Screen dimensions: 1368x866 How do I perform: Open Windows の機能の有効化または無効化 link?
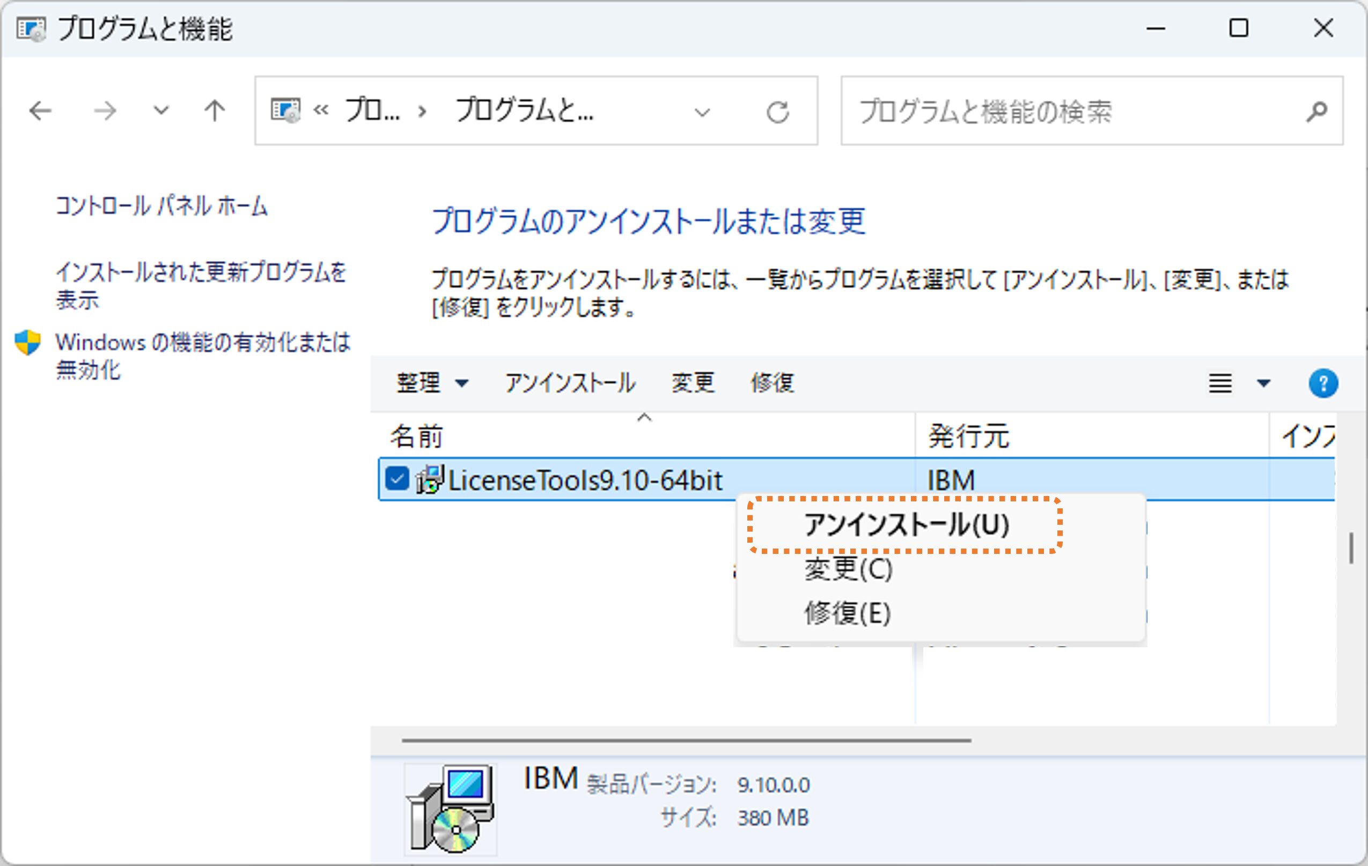pos(203,356)
